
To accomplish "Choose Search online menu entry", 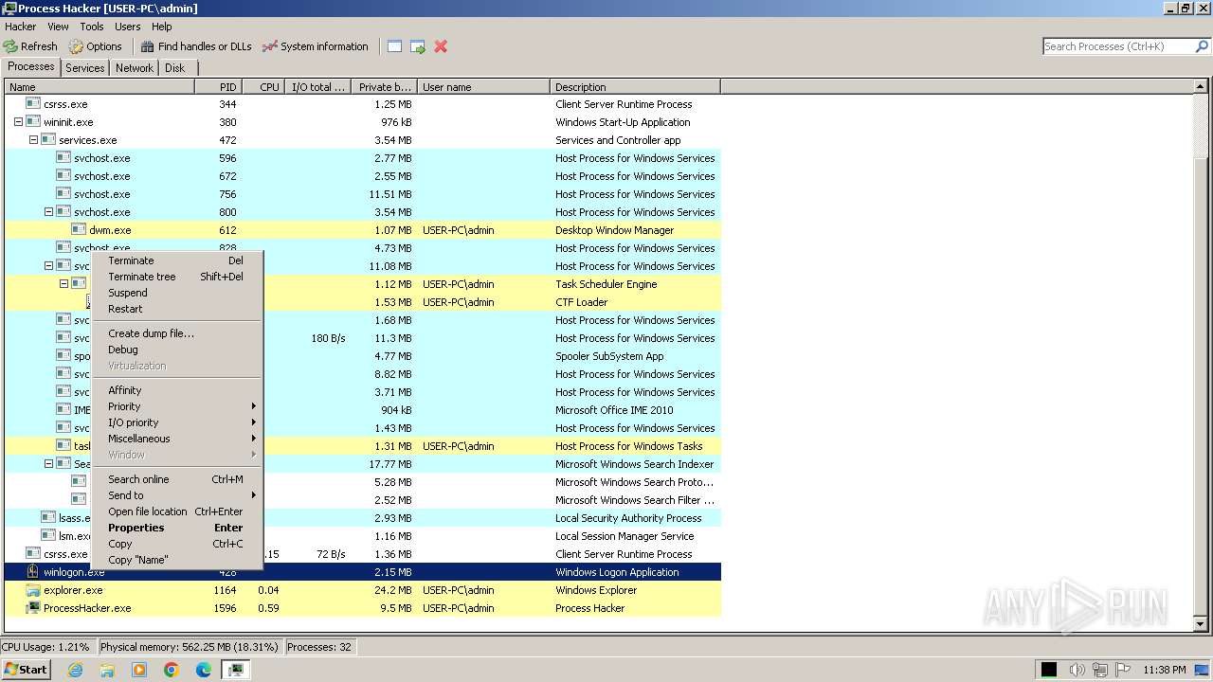I will tap(176, 479).
